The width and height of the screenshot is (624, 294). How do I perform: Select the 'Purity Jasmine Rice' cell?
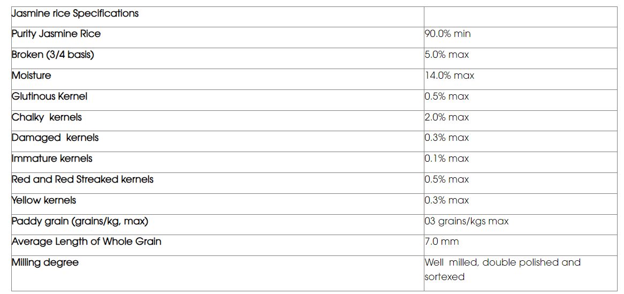coord(56,34)
